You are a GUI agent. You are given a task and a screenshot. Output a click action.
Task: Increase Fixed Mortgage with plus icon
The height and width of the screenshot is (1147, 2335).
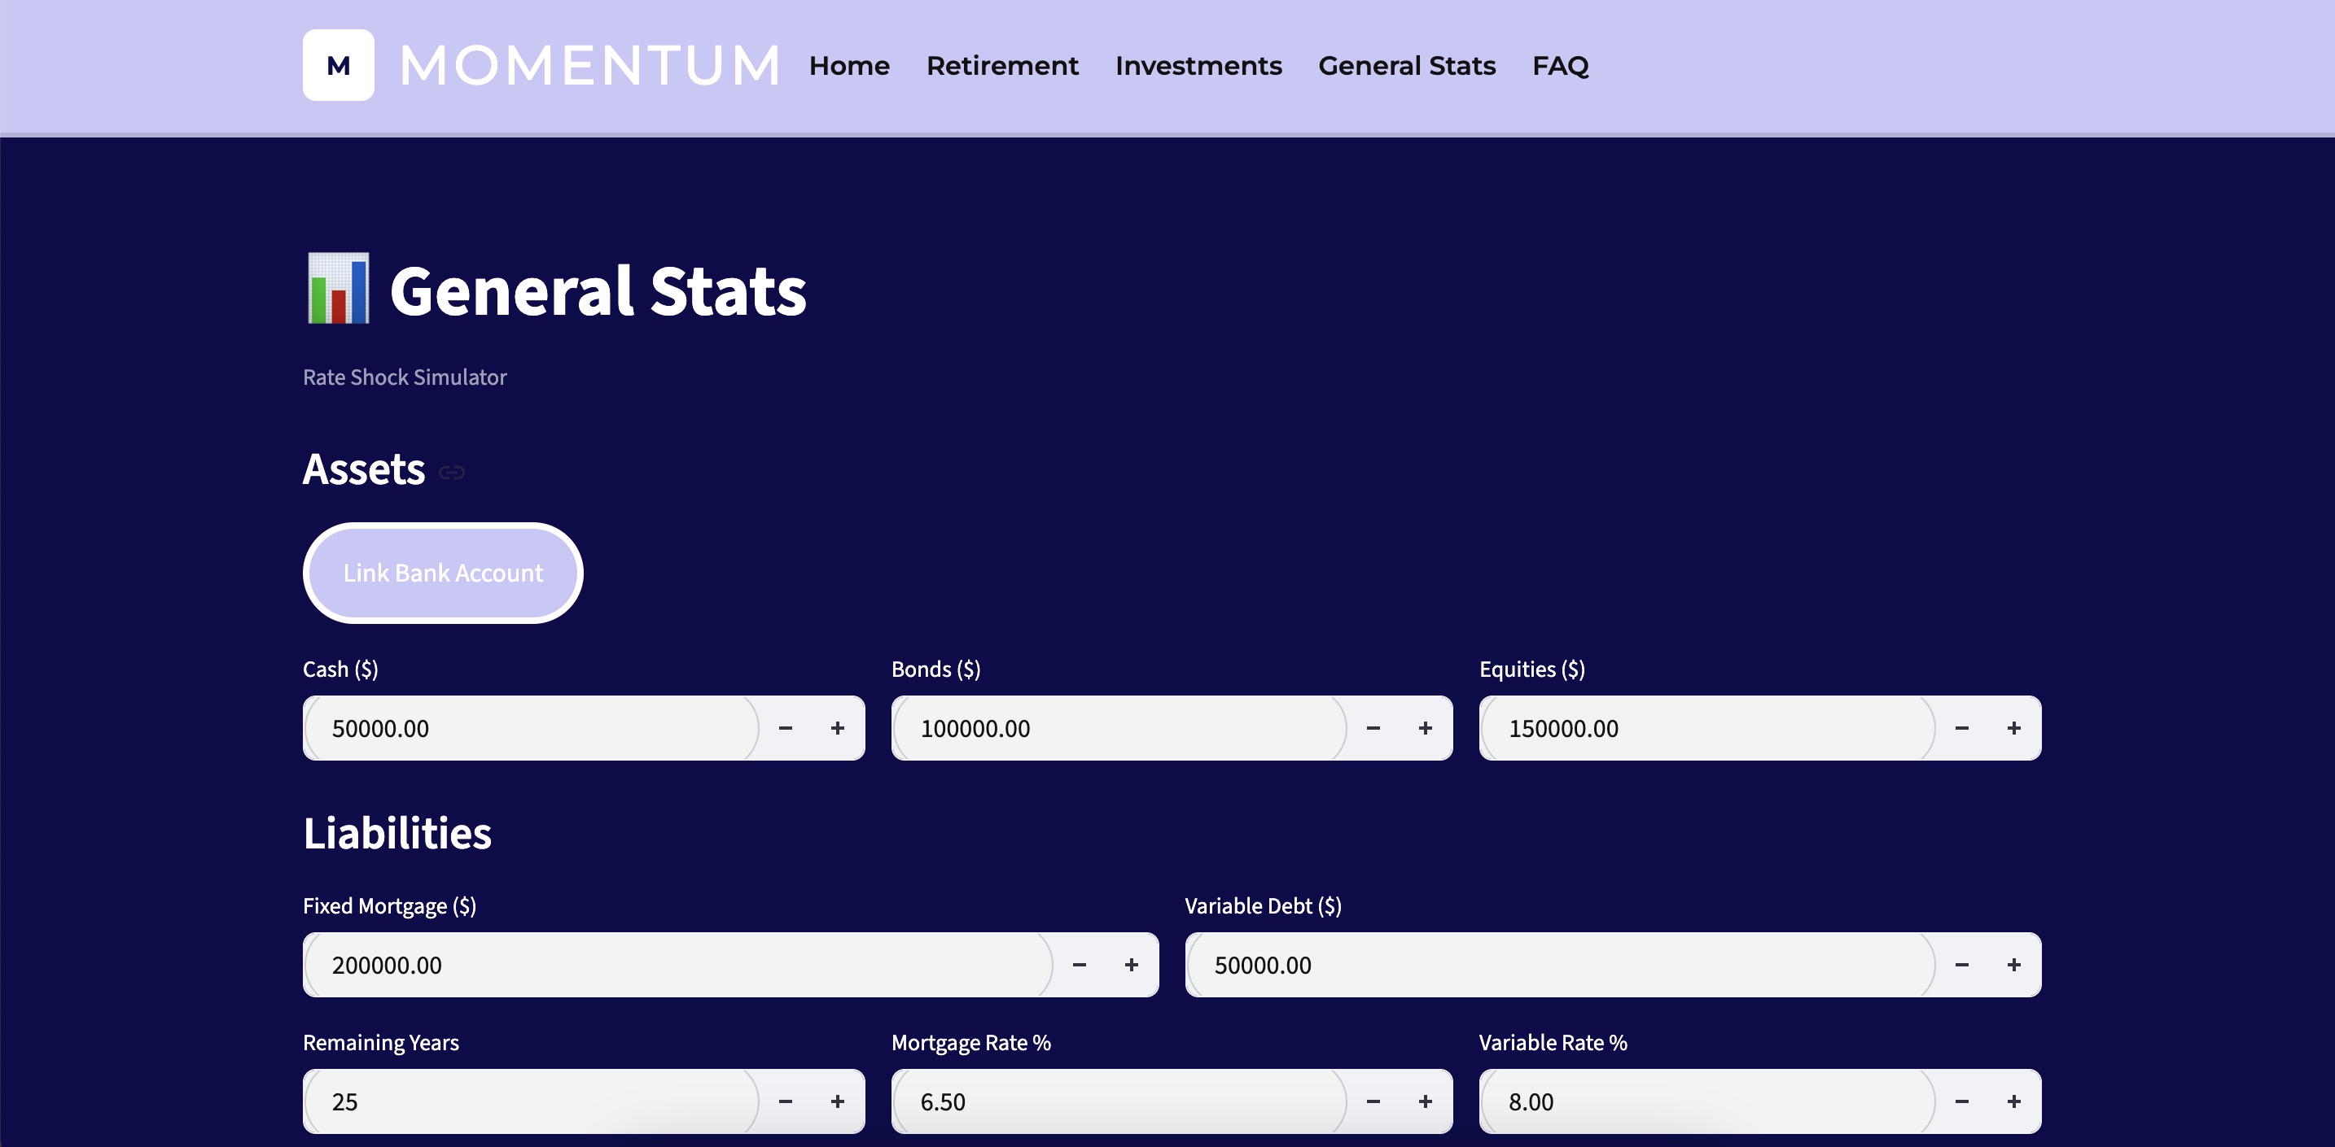[1131, 964]
